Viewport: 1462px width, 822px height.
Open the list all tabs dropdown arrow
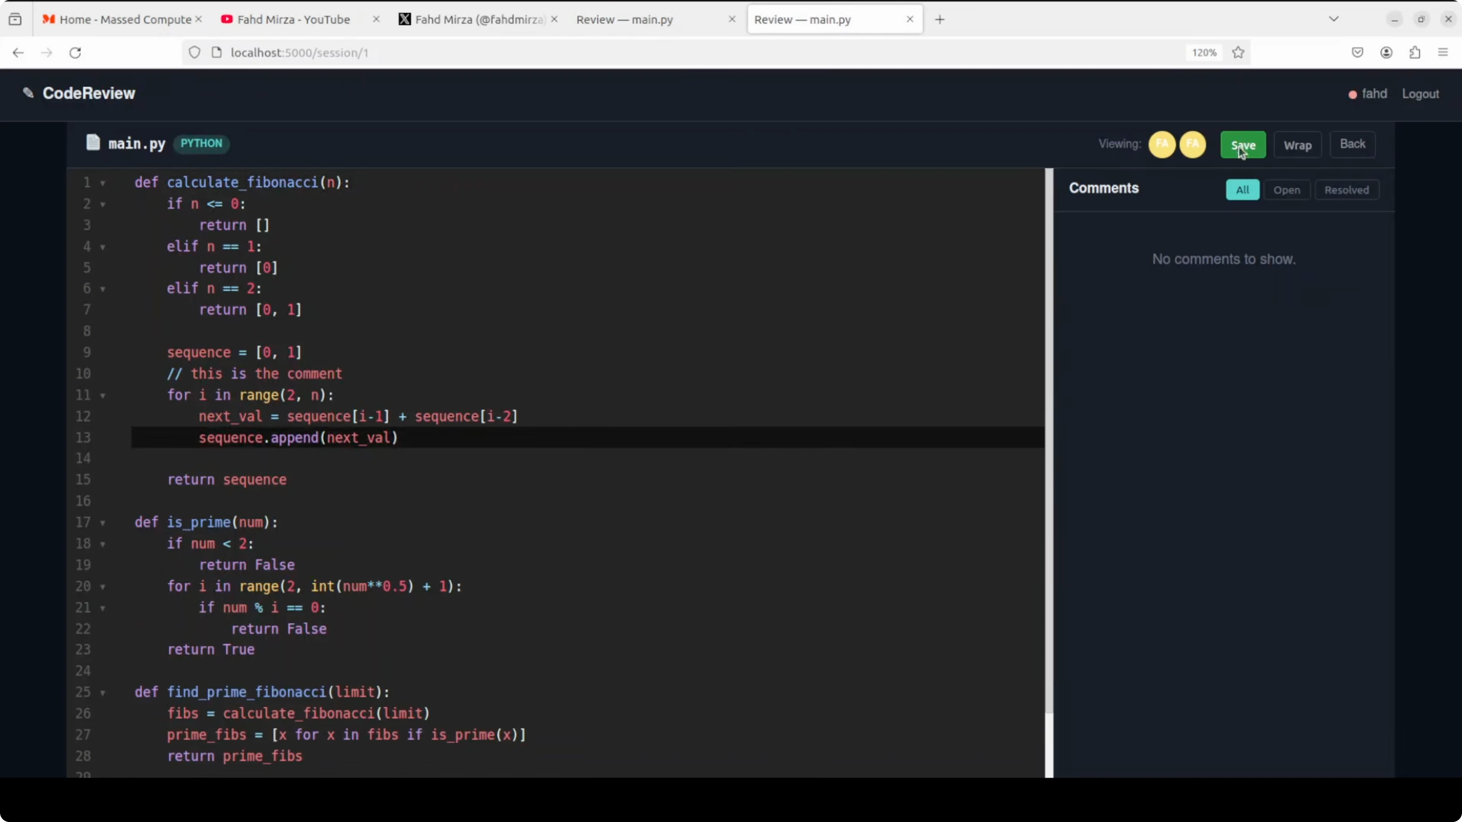[1334, 19]
